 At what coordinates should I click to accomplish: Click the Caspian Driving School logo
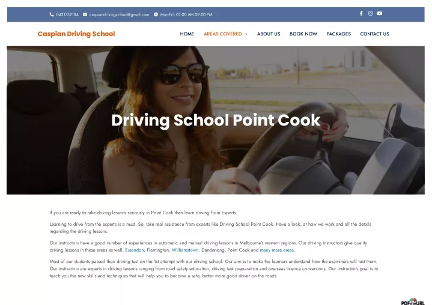[76, 34]
